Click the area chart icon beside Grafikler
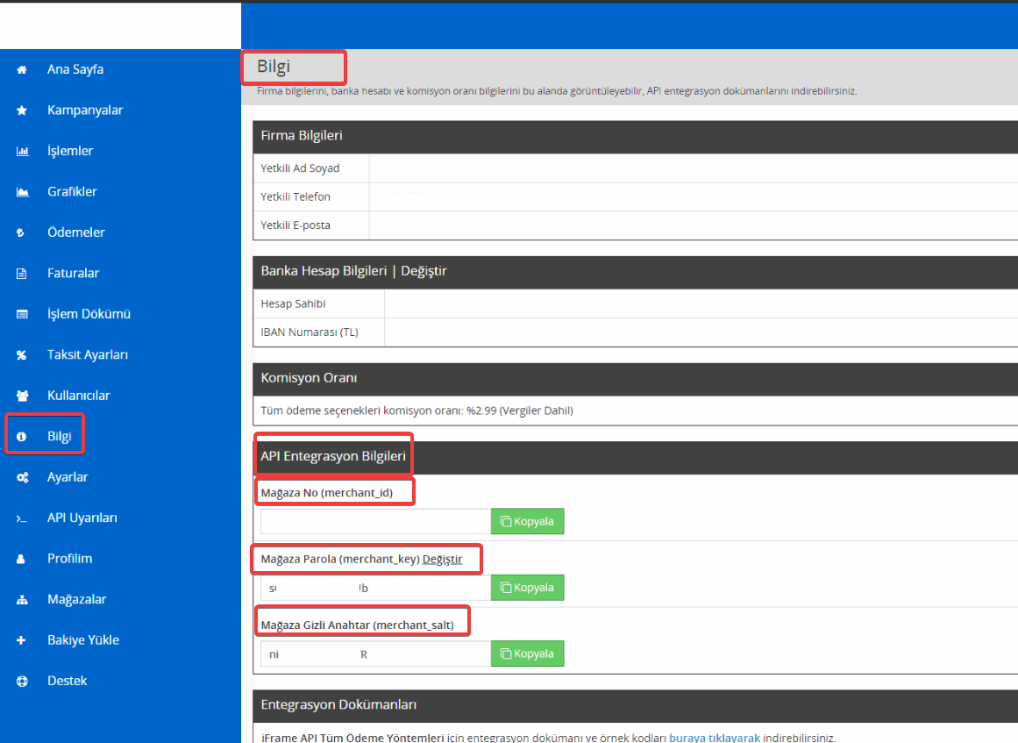This screenshot has width=1018, height=743. click(x=22, y=192)
